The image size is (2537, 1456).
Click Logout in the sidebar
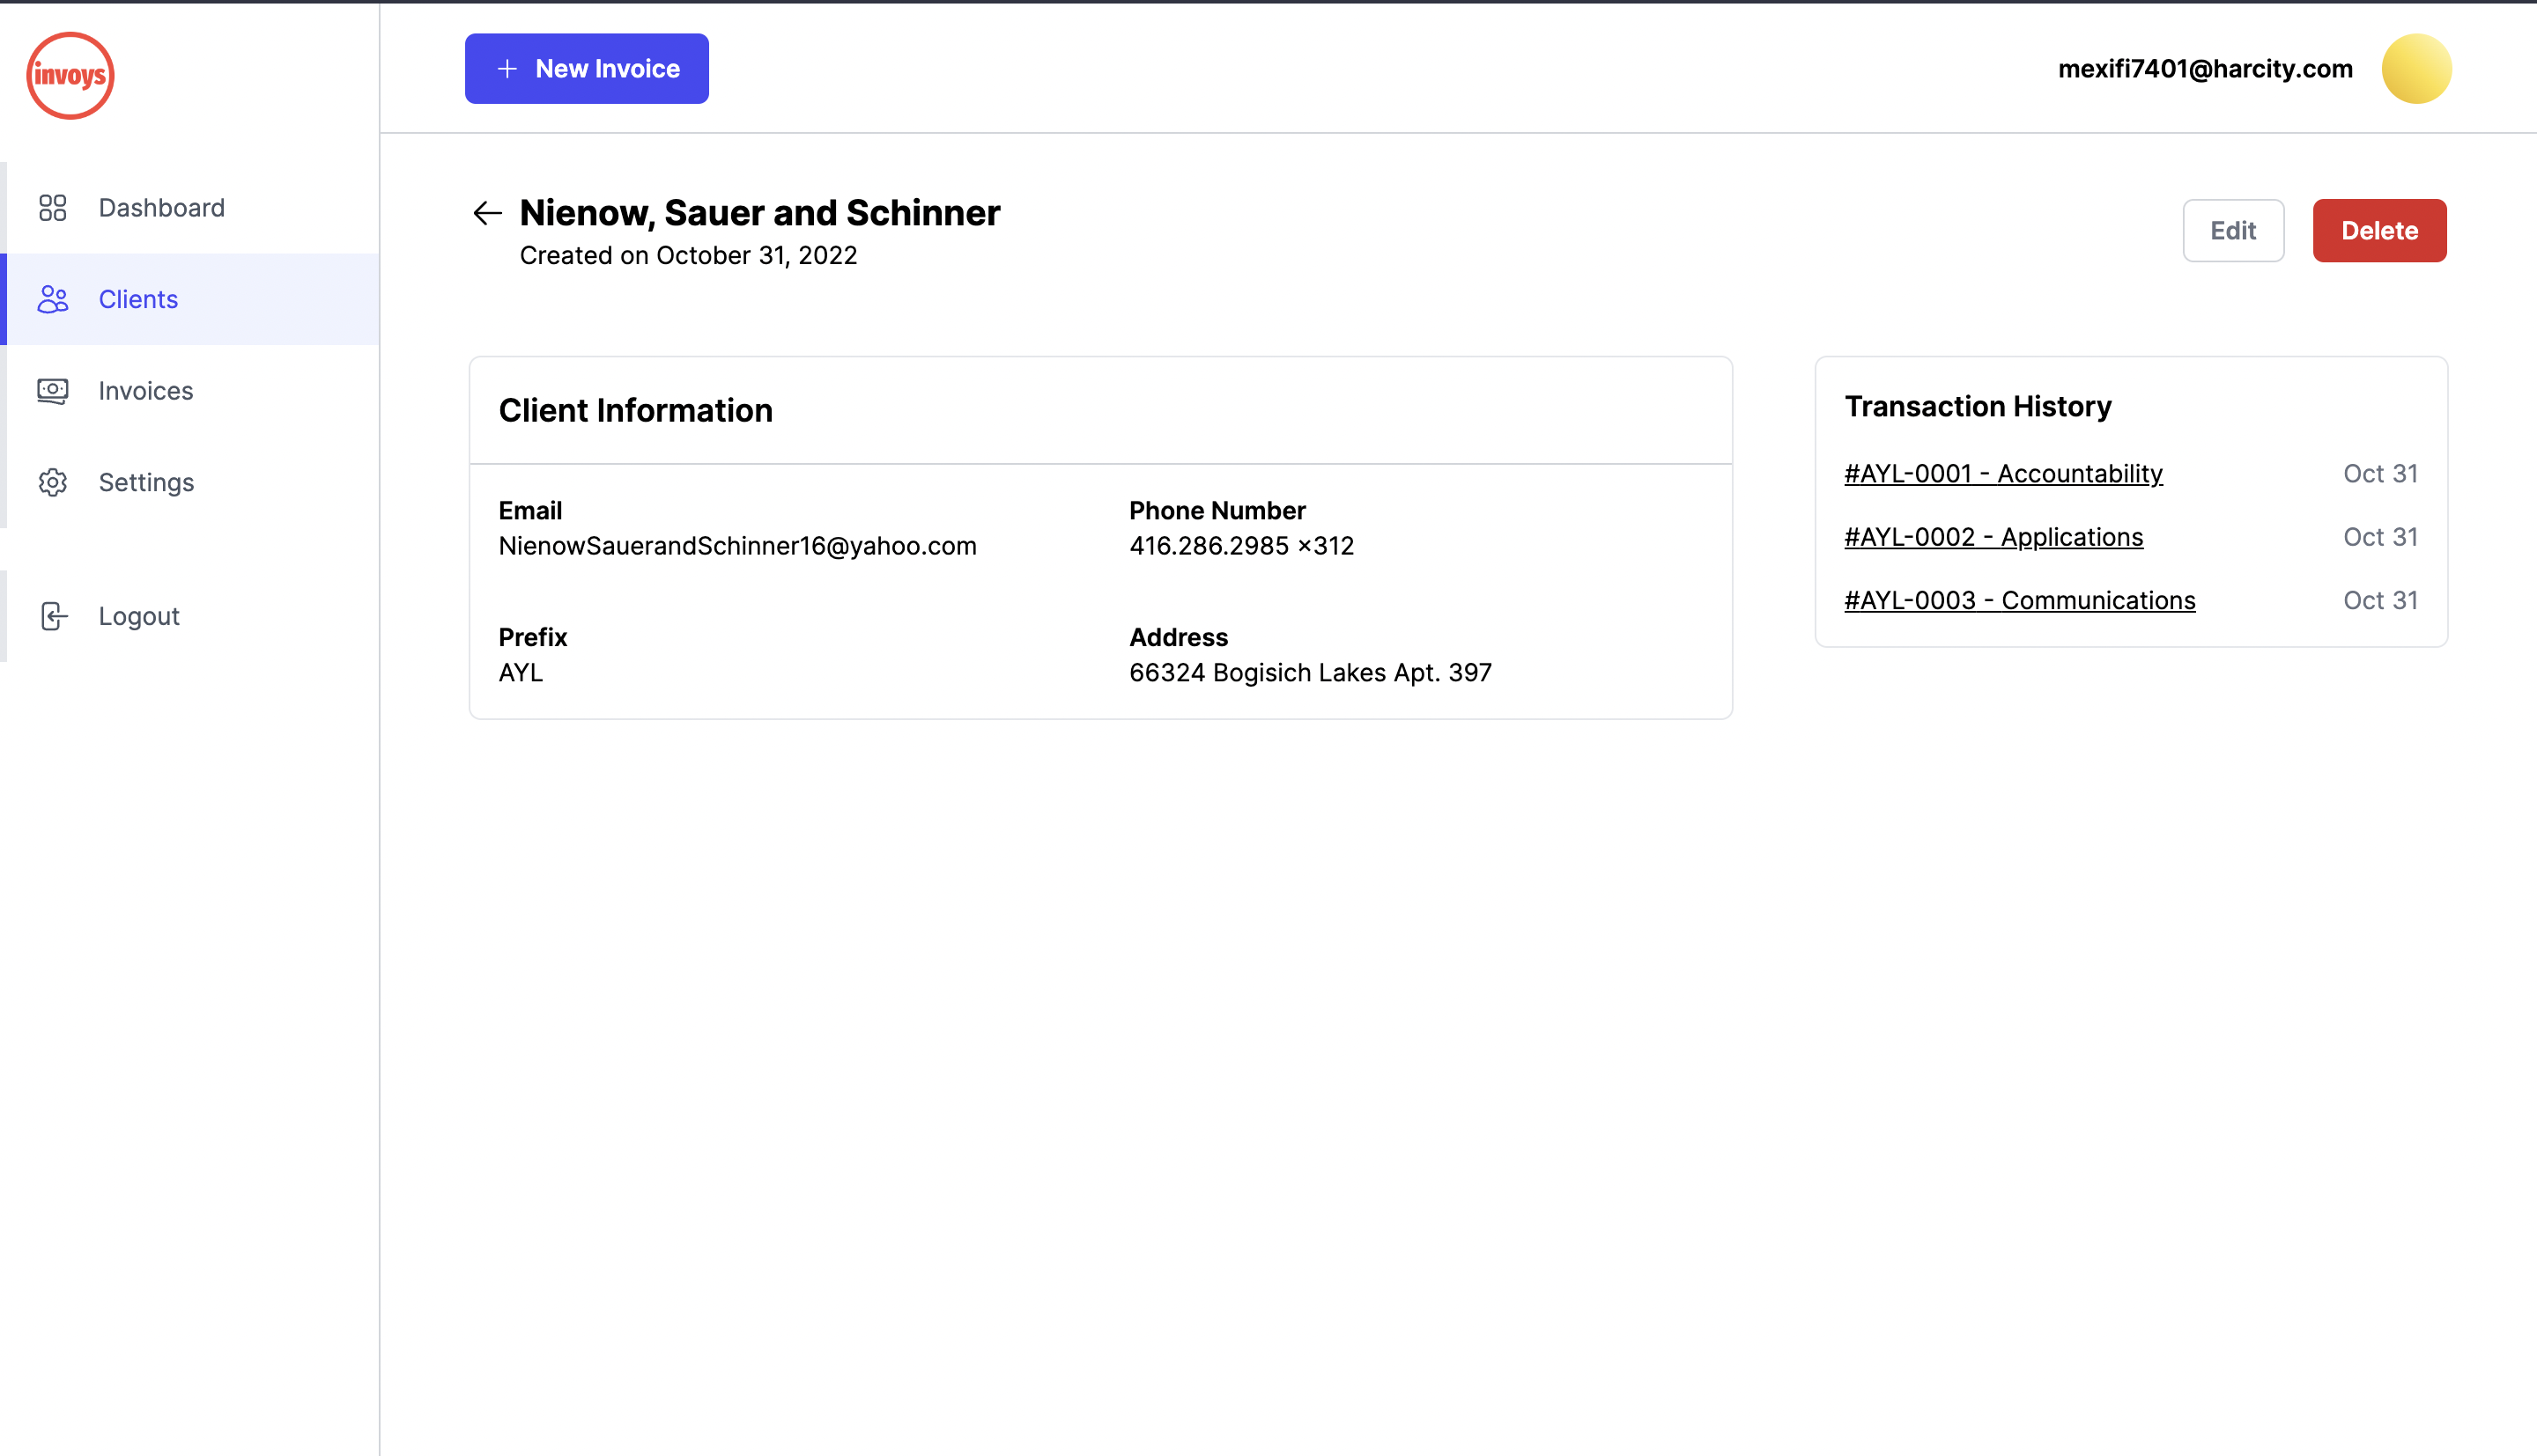139,616
